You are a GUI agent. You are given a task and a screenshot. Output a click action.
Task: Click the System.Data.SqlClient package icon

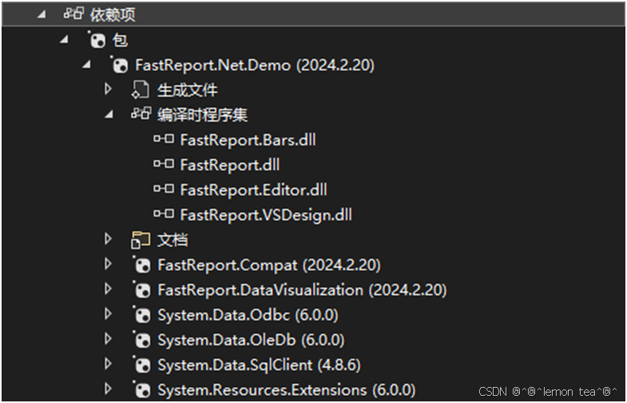pyautogui.click(x=141, y=365)
